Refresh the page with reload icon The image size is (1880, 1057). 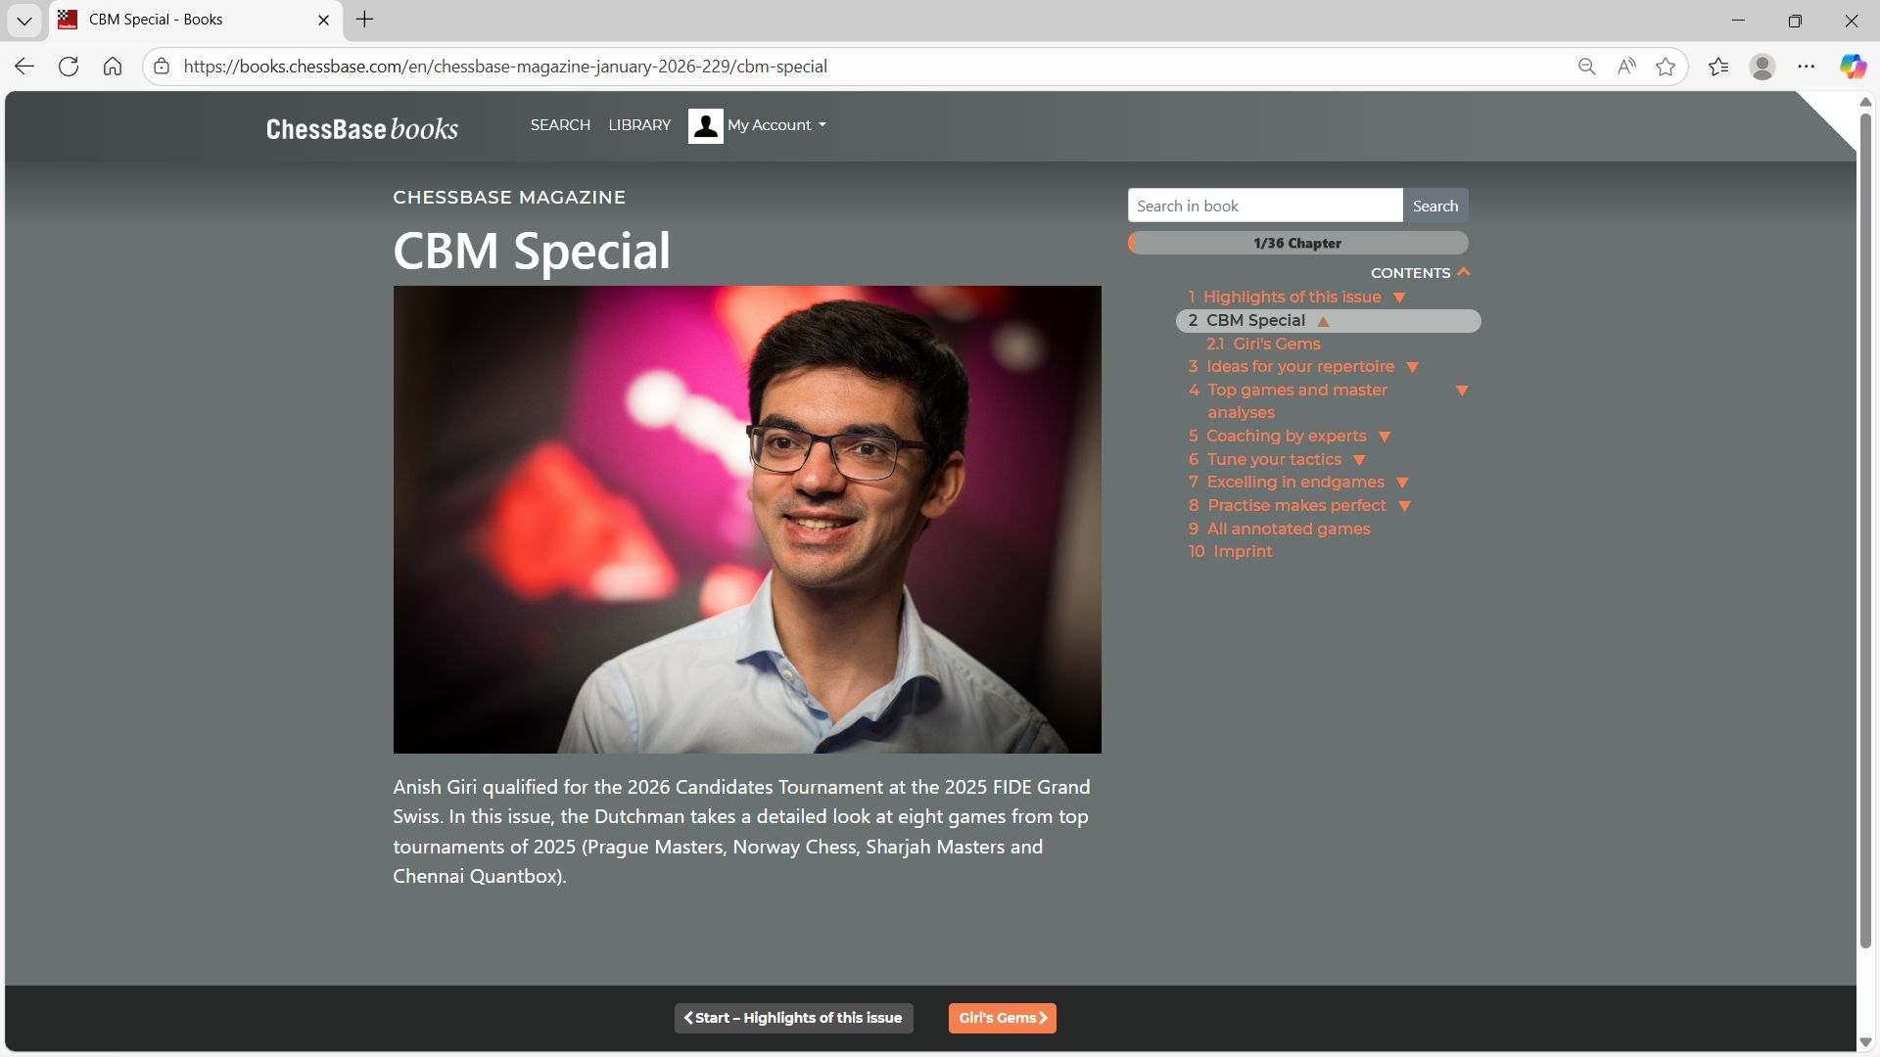[69, 67]
